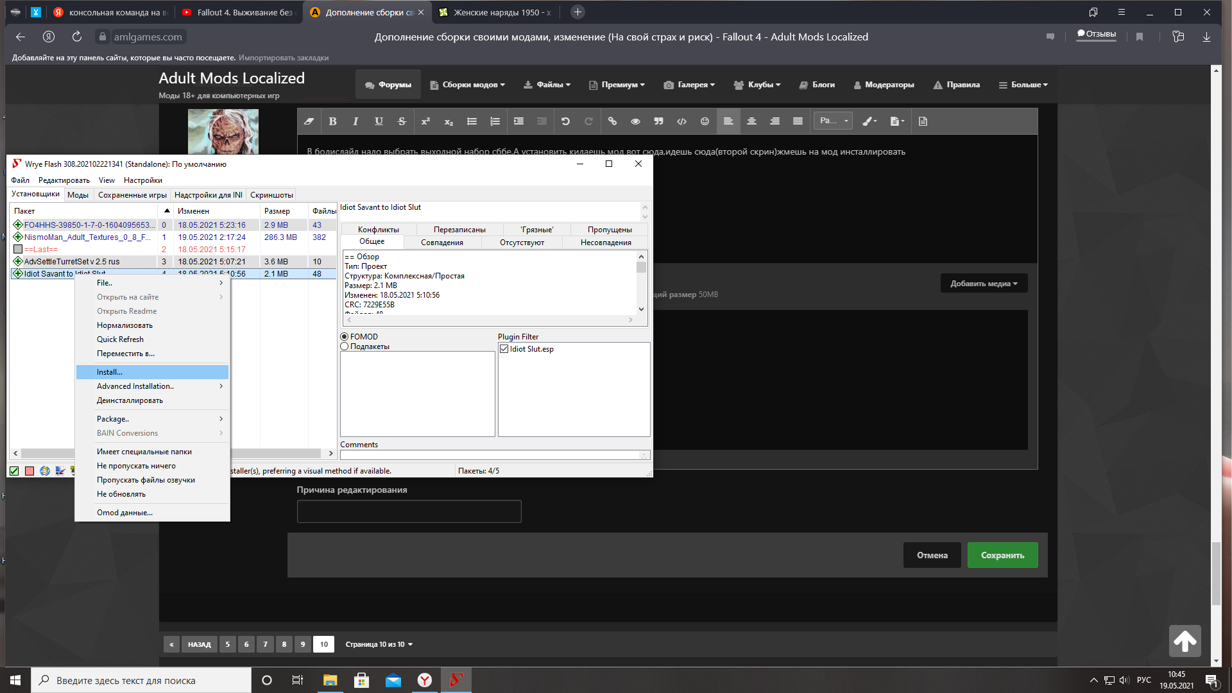
Task: Select the Подпакеты radio button
Action: [345, 346]
